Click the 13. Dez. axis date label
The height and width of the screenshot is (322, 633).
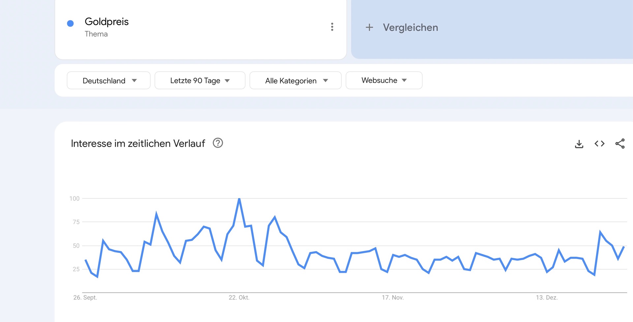547,297
